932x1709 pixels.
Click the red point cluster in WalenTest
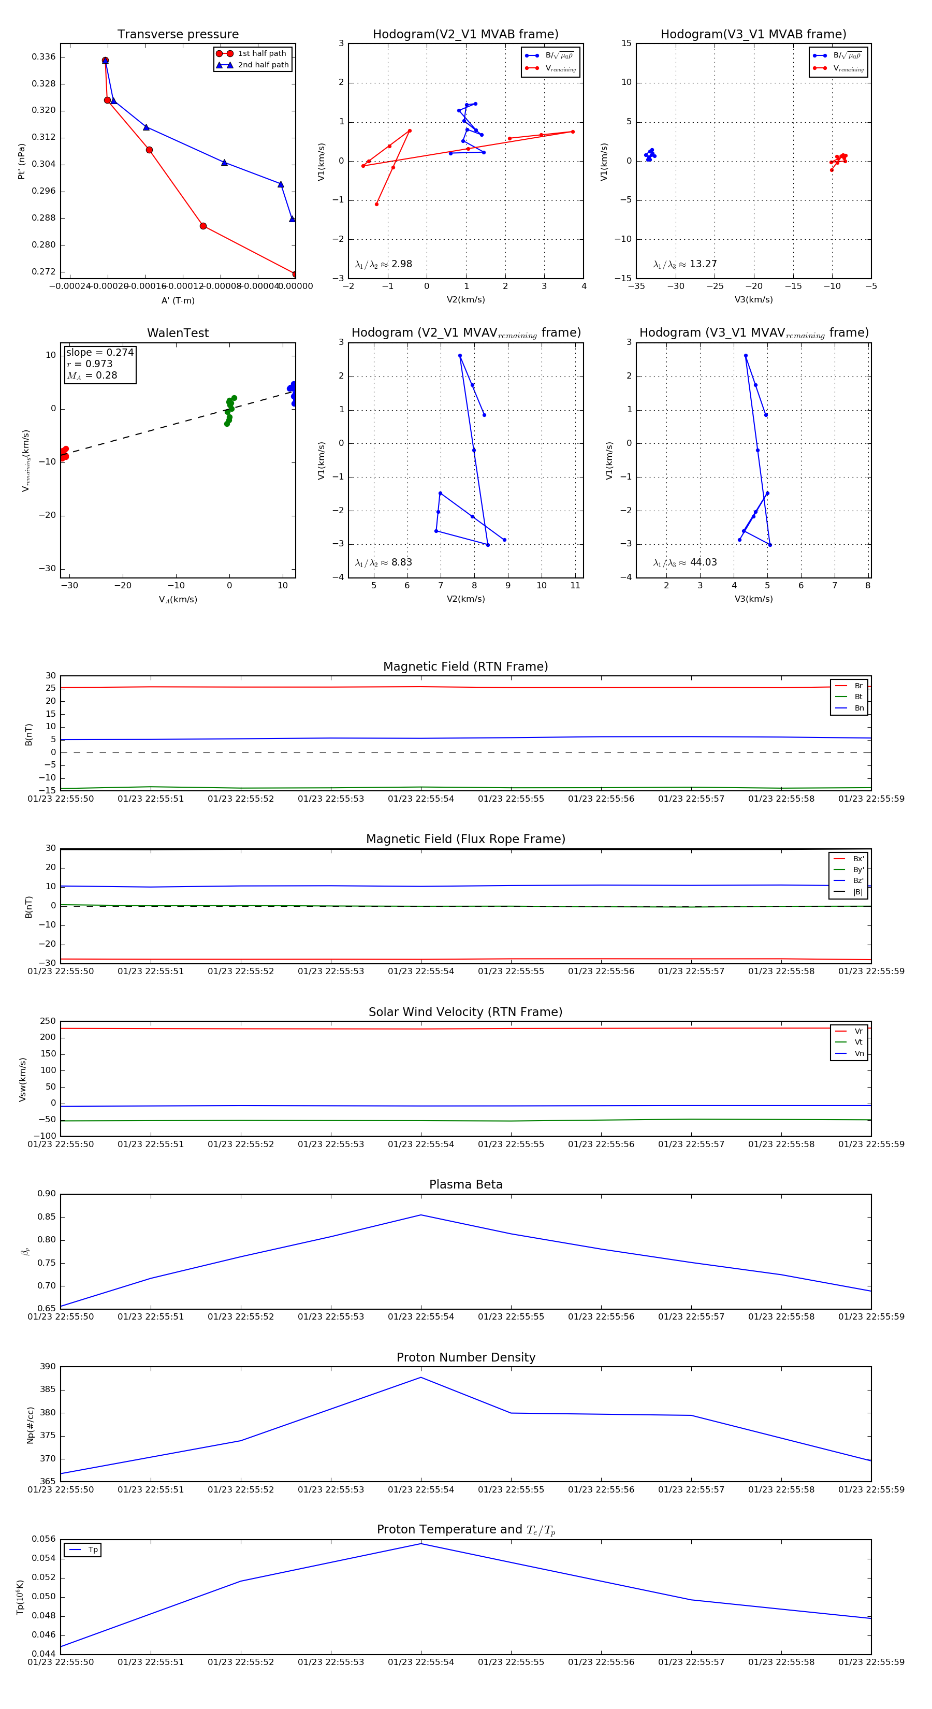(64, 454)
